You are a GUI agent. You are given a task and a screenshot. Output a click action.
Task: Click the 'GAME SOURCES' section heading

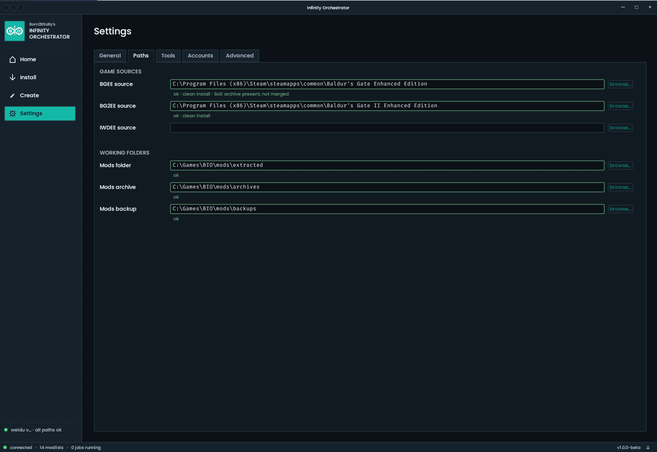[x=121, y=72]
